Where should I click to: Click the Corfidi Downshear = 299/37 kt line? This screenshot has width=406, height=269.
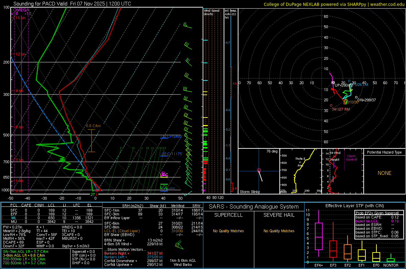(133, 261)
